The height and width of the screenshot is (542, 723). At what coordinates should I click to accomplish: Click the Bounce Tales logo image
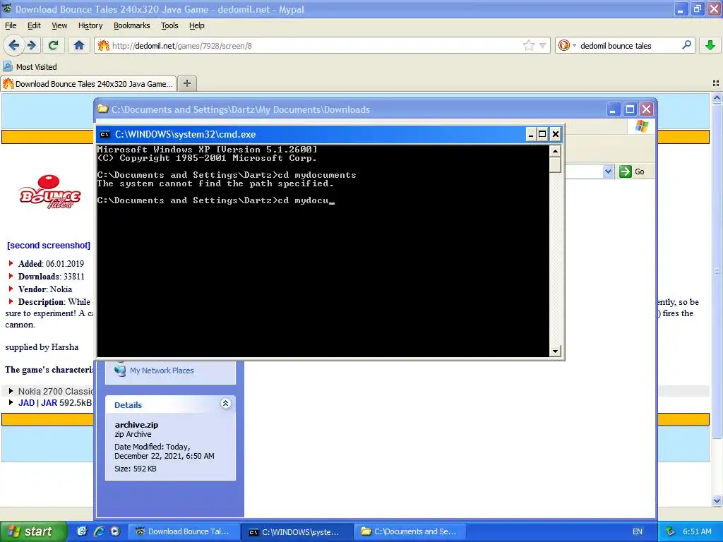click(x=50, y=192)
